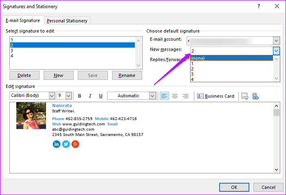This screenshot has width=286, height=195.
Task: Open the font name dropdown Calibri (Body)
Action: 52,96
